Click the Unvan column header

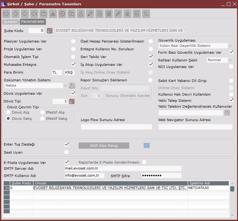point(111,183)
